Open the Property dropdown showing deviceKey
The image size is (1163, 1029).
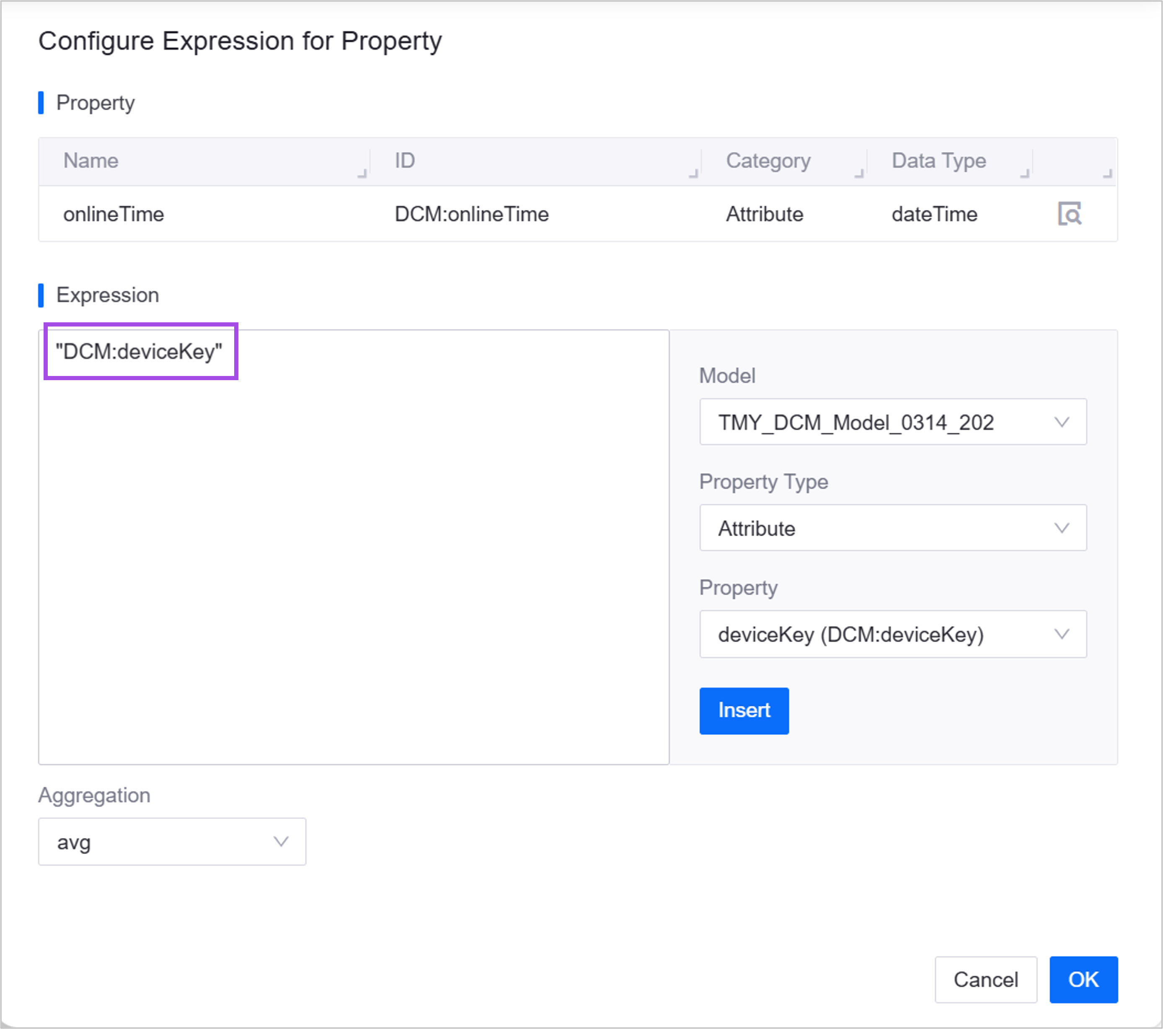tap(892, 634)
